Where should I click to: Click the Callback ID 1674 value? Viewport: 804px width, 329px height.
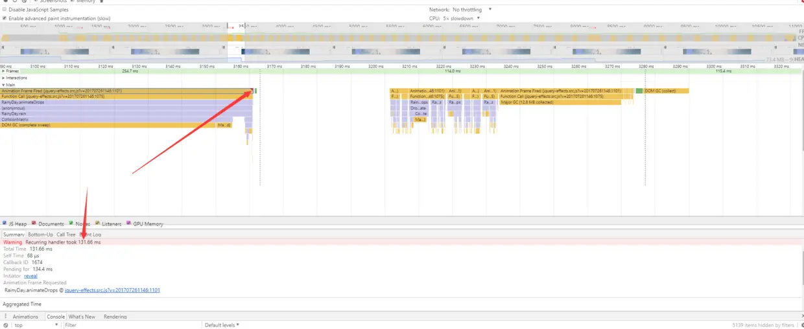coord(37,262)
